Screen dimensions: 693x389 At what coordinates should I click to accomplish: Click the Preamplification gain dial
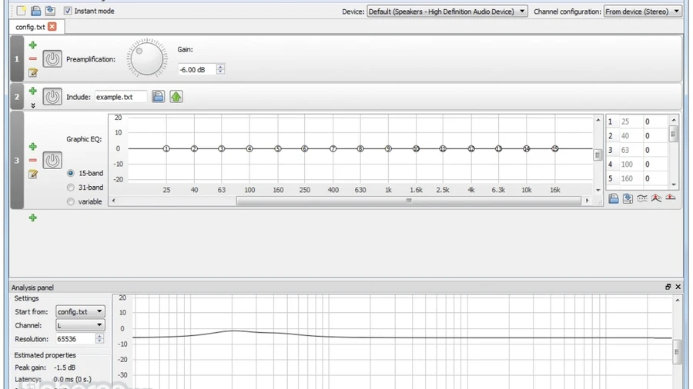(x=147, y=58)
